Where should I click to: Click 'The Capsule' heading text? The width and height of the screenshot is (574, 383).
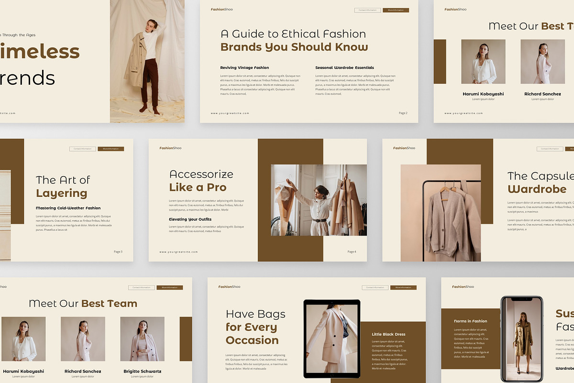point(541,176)
